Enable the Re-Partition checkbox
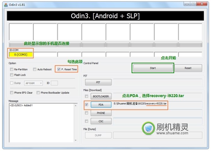This screenshot has height=151, width=211. pos(12,69)
